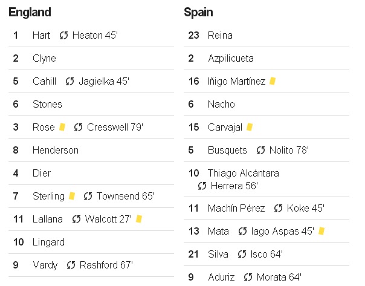Click the yellow card after Walcott 27'

[x=139, y=219]
